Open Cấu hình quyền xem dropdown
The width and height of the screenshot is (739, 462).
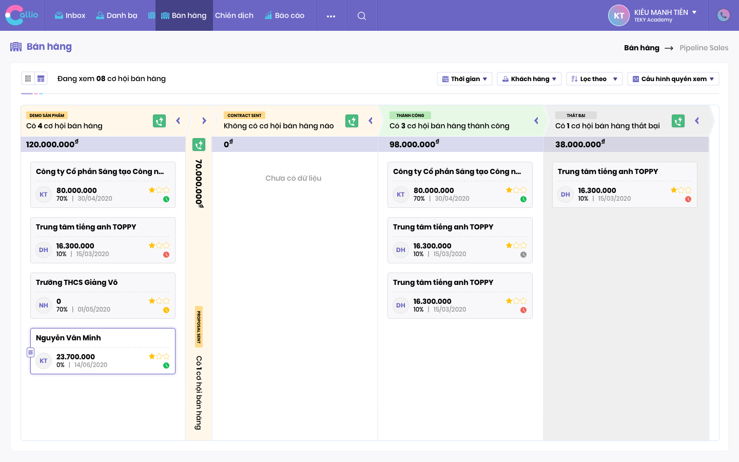pos(673,79)
